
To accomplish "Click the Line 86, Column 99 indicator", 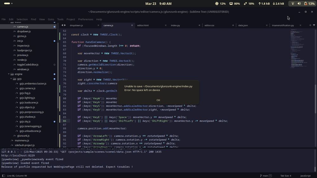I will 17,176.
